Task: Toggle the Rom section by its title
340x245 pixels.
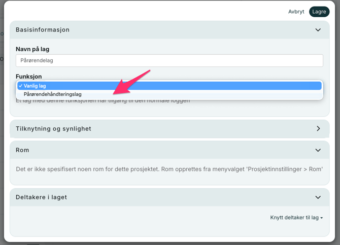Action: coord(22,150)
